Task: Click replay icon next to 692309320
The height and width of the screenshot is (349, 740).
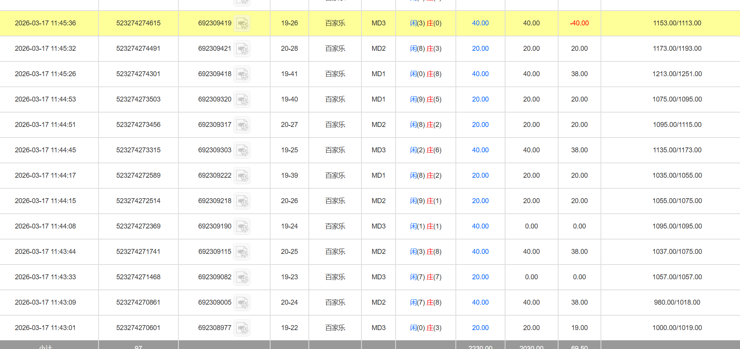Action: (x=242, y=100)
